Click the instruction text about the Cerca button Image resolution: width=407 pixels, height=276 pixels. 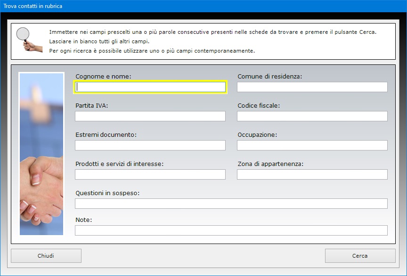point(212,32)
